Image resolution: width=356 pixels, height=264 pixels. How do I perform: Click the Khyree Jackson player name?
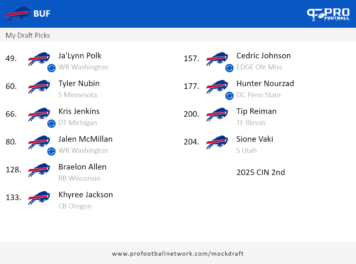(x=85, y=195)
